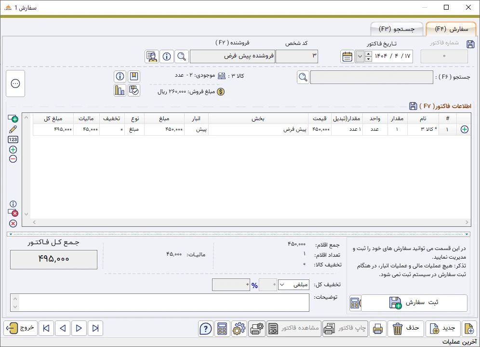Image resolution: width=480 pixels, height=347 pixels.
Task: Click the save icon beside اطلاعات فاکتور (F7)
Action: (413, 106)
